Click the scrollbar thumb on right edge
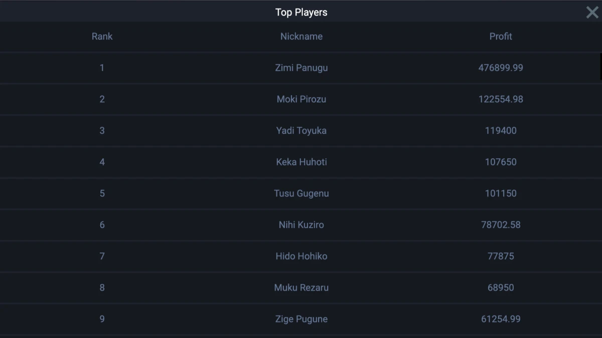602x338 pixels. (600, 67)
